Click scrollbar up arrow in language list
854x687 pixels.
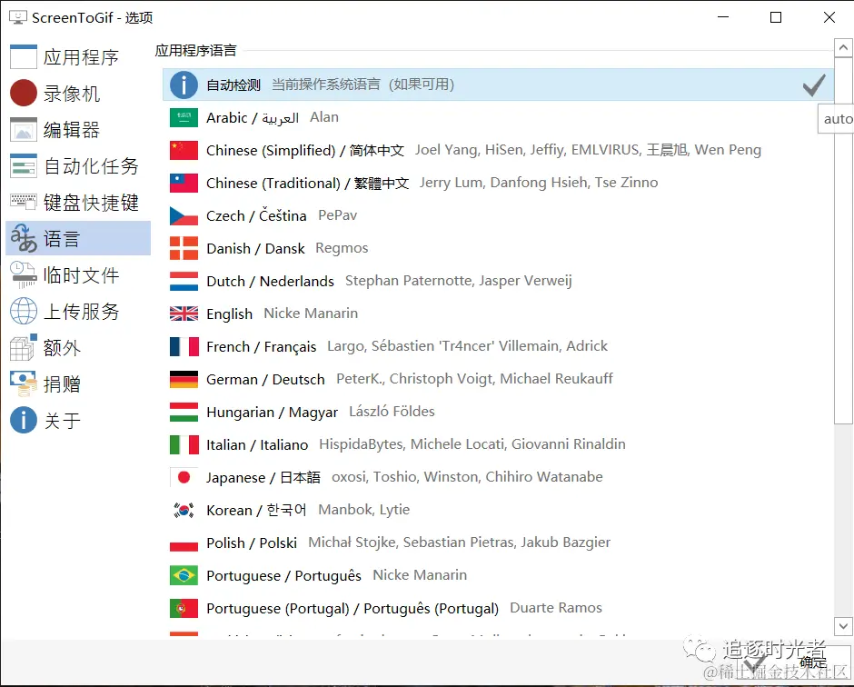click(843, 48)
